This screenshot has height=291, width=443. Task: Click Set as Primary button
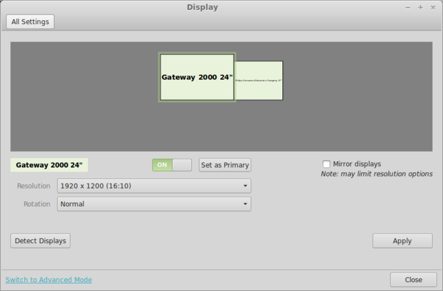[x=225, y=165]
